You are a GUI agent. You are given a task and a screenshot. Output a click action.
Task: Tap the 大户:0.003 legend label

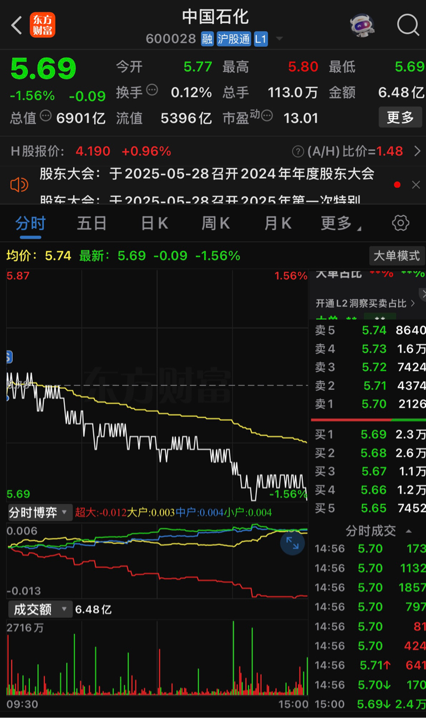tap(151, 512)
